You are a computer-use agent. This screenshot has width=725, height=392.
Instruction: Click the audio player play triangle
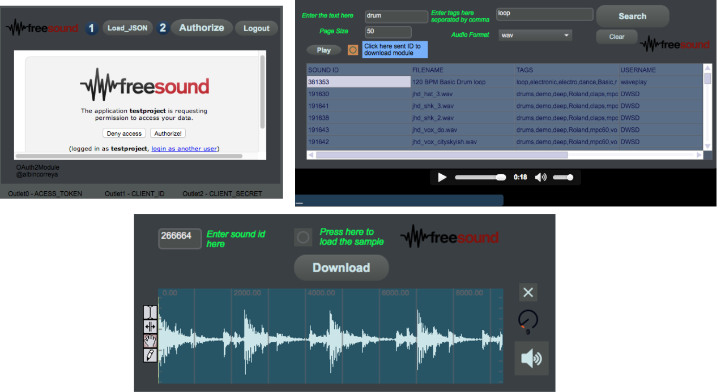[442, 178]
